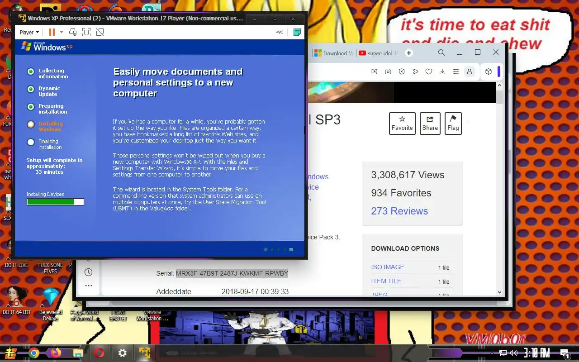
Task: Collapse the VMware toolbar with double chevron
Action: click(x=280, y=32)
